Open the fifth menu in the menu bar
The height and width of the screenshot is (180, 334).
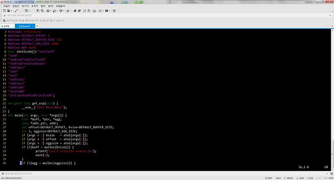tap(43, 6)
